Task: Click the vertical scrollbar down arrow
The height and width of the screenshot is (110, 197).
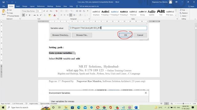Action: click(x=196, y=101)
